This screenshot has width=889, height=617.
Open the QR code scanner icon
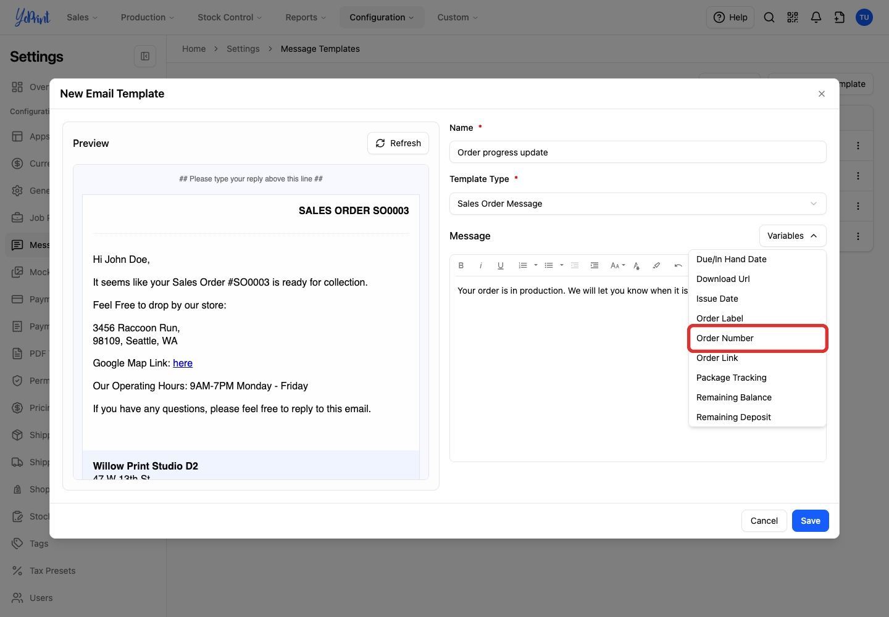(793, 17)
